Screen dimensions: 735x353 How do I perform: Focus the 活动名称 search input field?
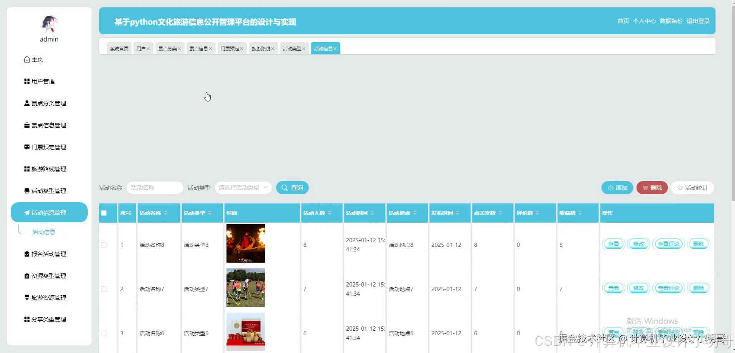point(155,188)
